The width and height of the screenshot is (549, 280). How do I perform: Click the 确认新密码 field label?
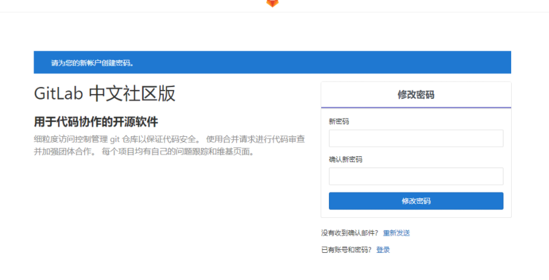point(345,159)
